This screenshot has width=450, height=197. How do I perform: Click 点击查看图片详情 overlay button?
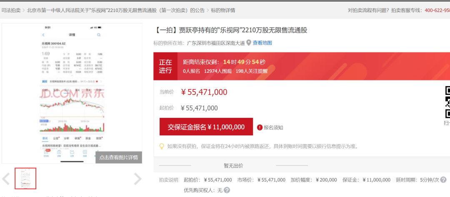pyautogui.click(x=118, y=157)
